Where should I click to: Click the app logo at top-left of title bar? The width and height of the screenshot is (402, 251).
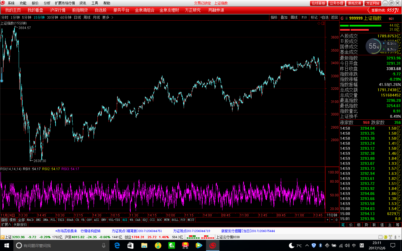[3, 3]
